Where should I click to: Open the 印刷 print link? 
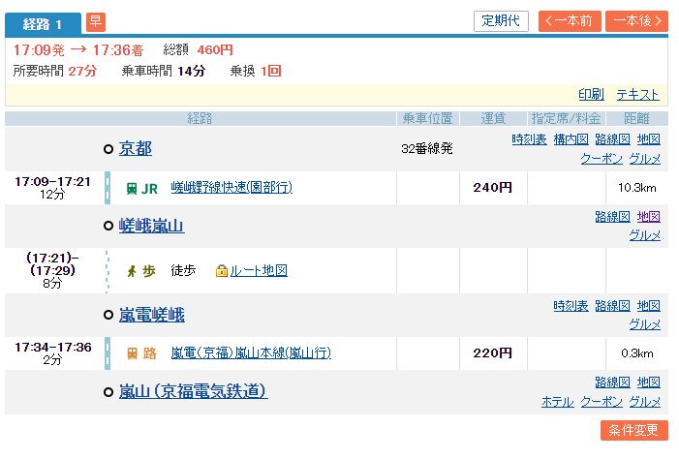click(591, 94)
